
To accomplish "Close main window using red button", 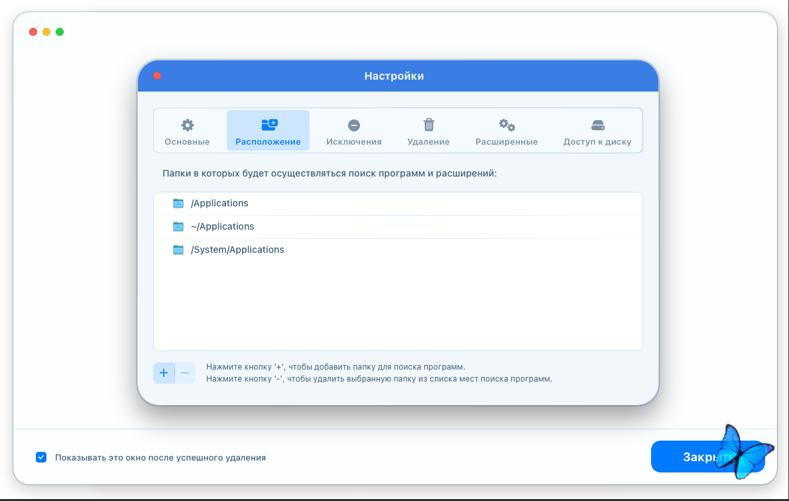I will click(x=33, y=32).
